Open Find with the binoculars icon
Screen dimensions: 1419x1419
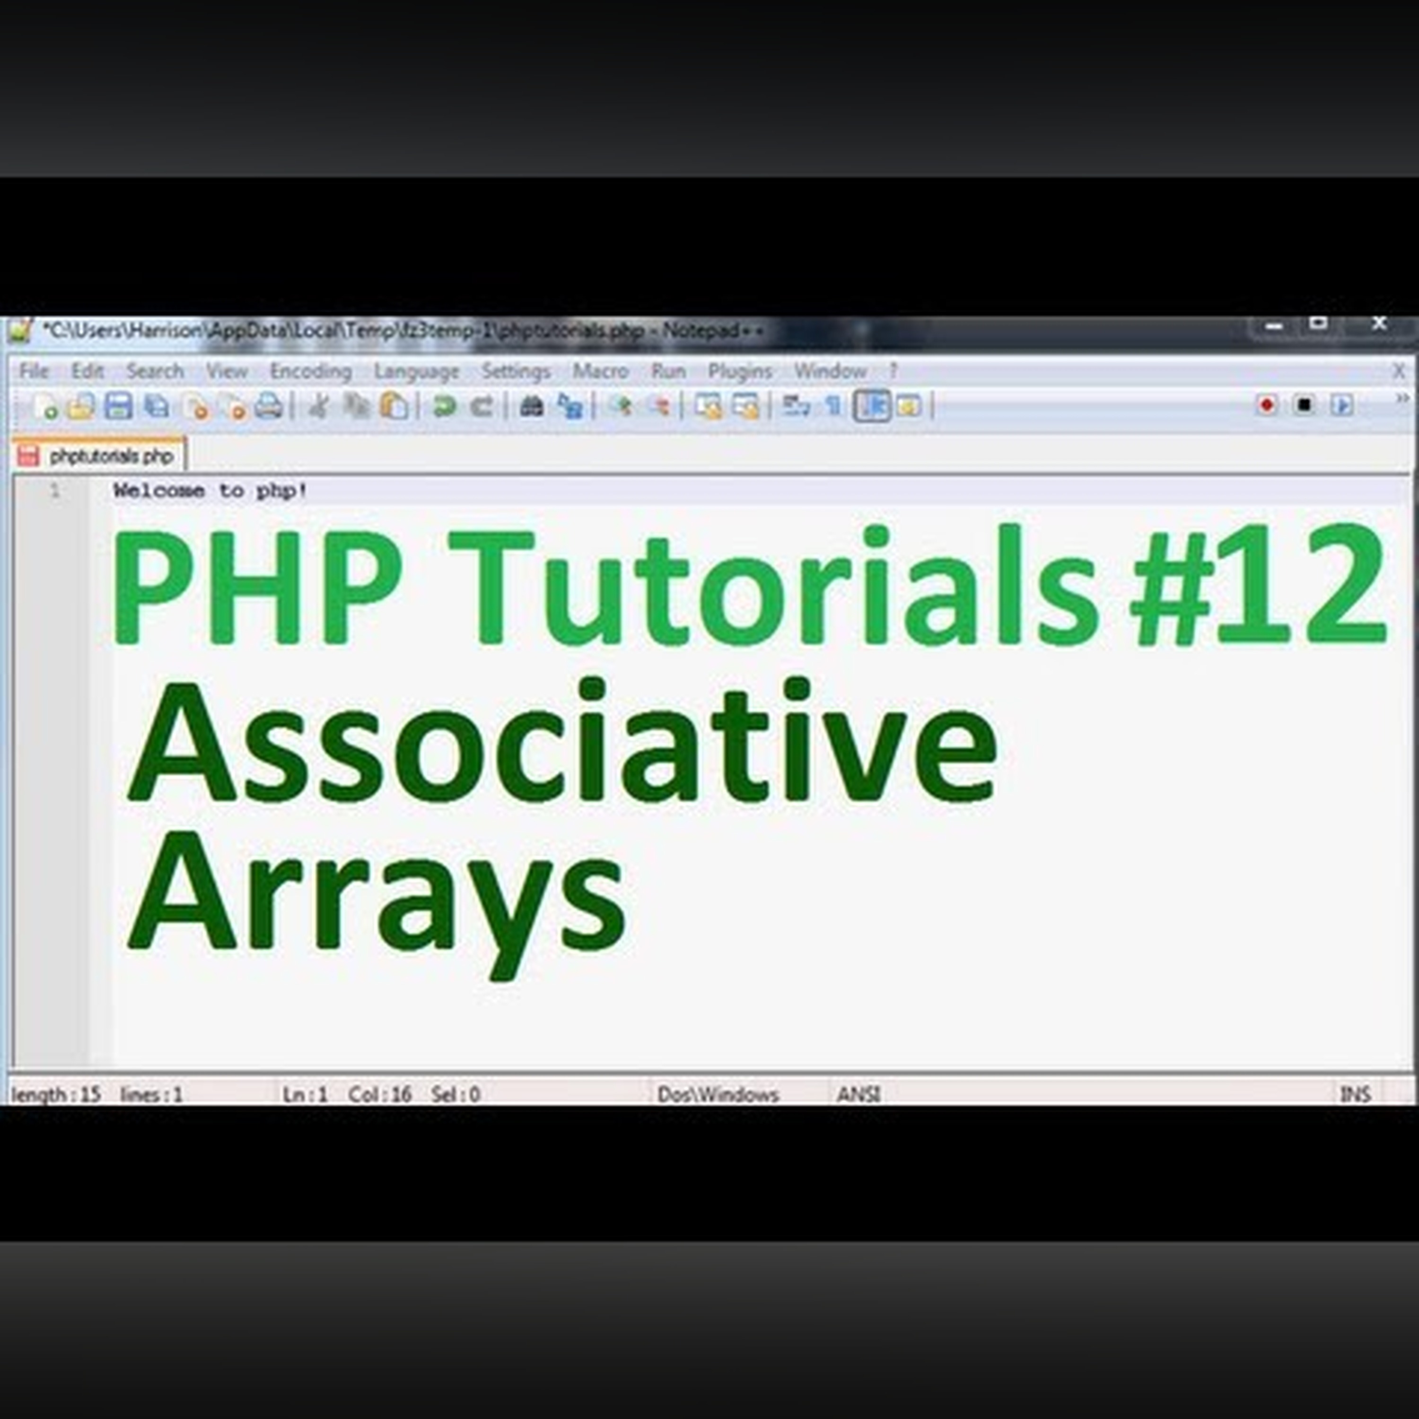[x=532, y=406]
